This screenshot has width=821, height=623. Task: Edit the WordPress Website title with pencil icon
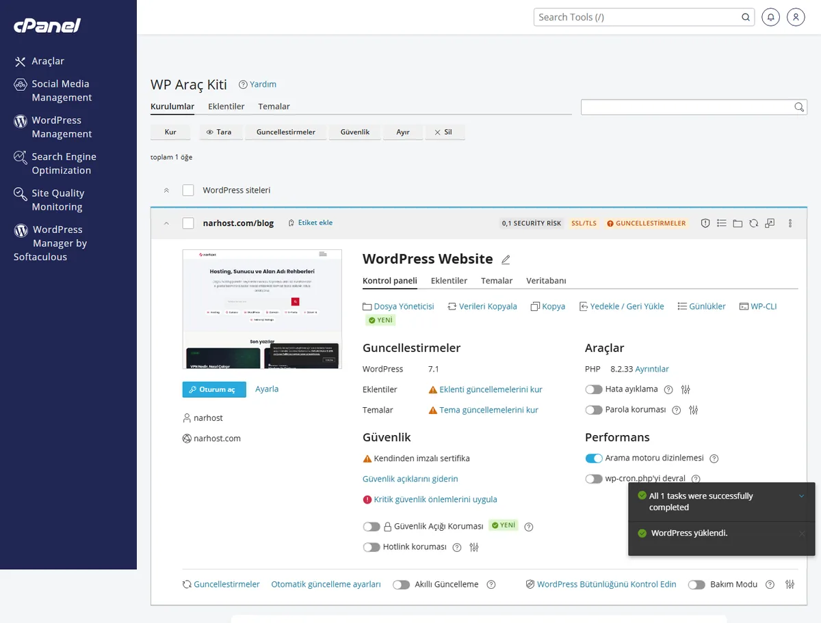[x=506, y=260]
